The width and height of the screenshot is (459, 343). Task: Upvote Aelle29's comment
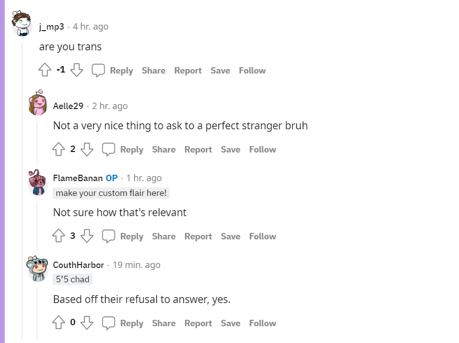59,149
